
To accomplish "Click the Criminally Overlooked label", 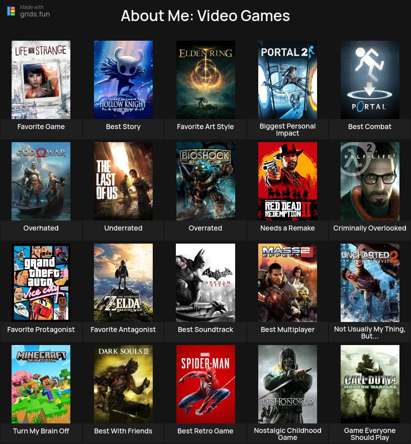I will [x=370, y=228].
